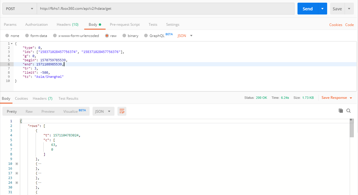
Task: Switch to the Authorization tab
Action: coord(36,25)
